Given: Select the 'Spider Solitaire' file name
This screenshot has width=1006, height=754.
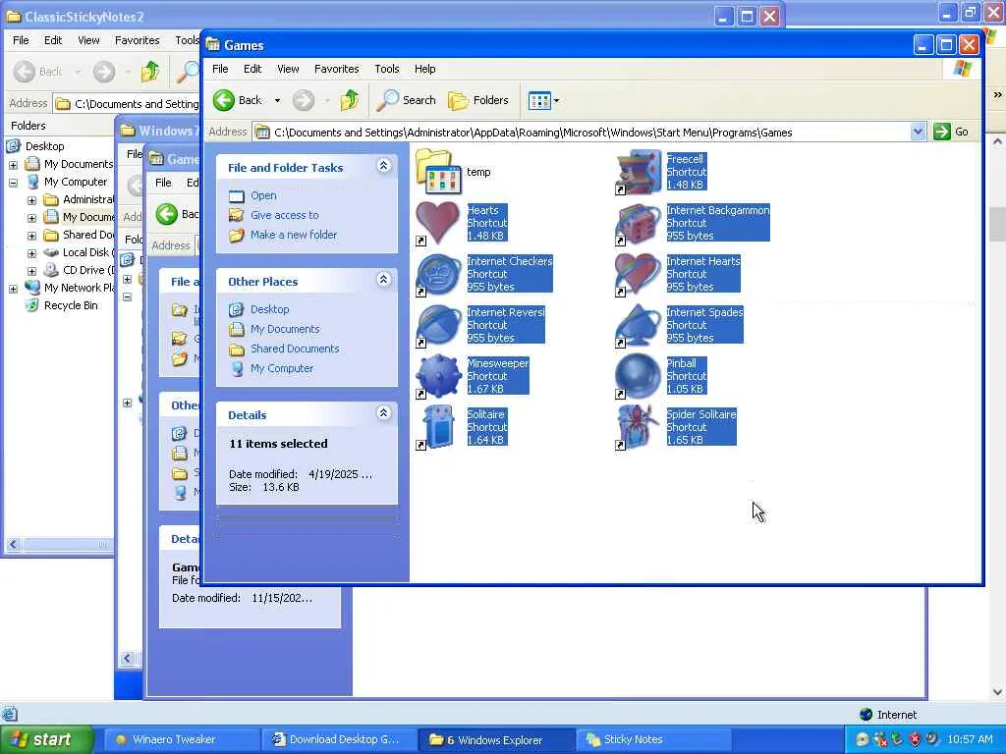Looking at the screenshot, I should (x=701, y=414).
